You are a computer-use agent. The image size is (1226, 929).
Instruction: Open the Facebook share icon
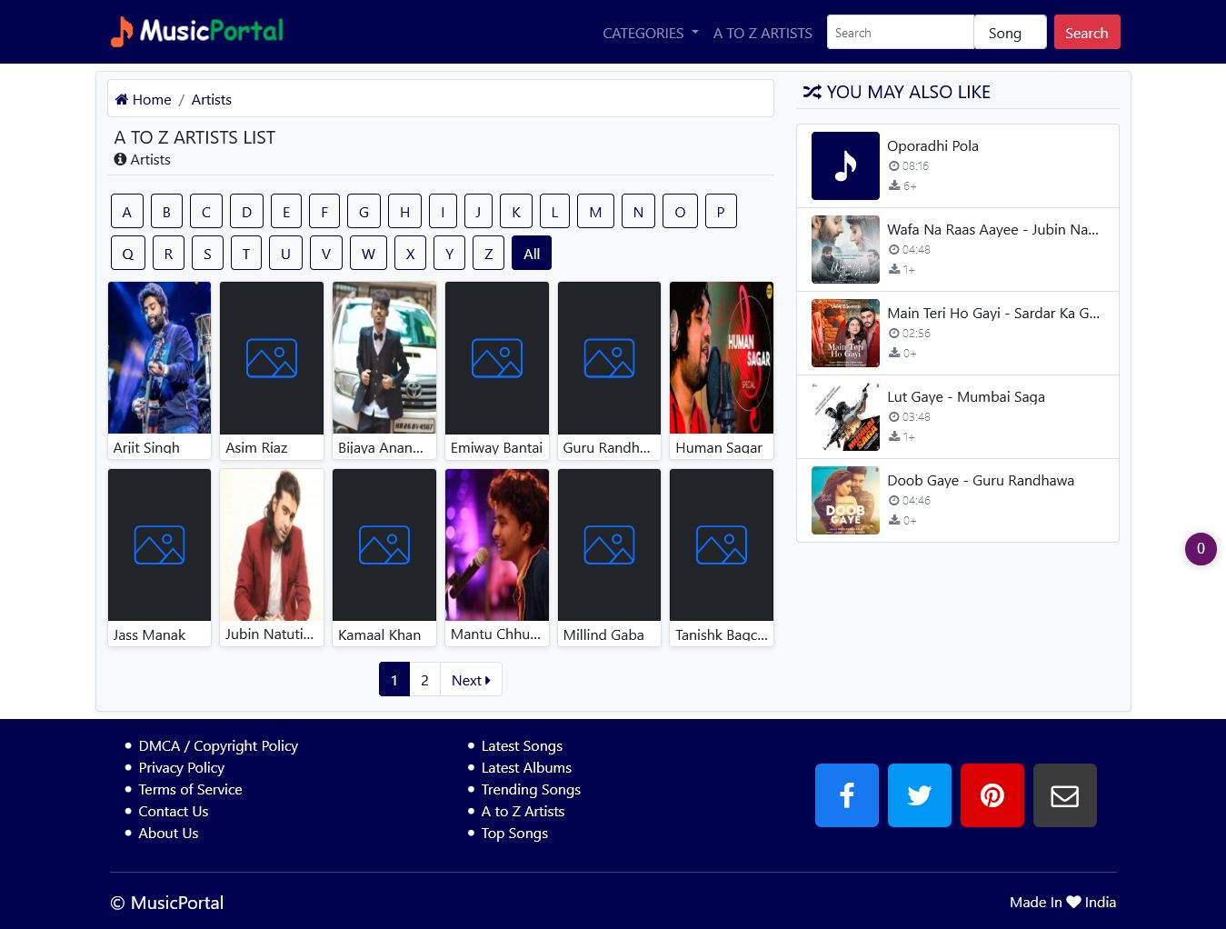[x=846, y=795]
